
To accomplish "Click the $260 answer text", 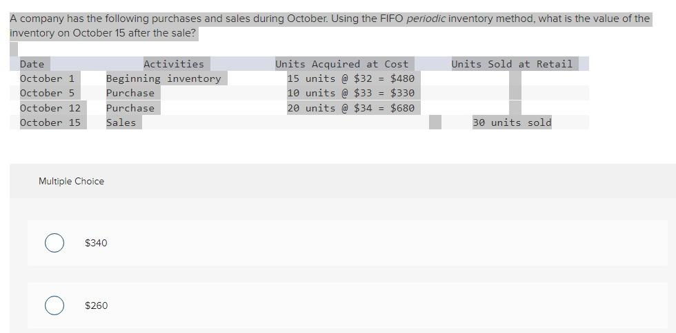I will click(x=96, y=305).
